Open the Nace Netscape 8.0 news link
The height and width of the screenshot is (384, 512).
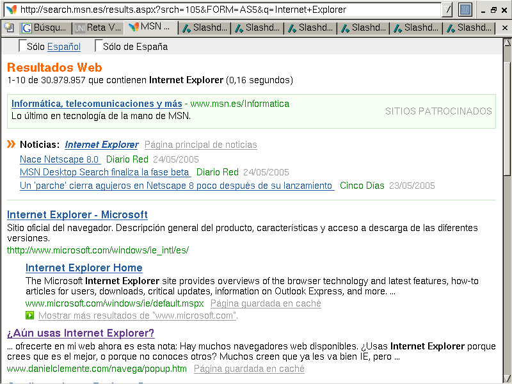click(60, 159)
